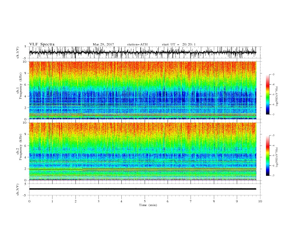Click the ch.2 spectrogram panel

(142, 151)
